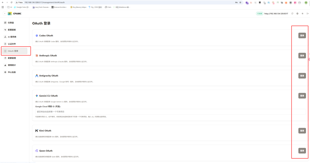Open the 认证文件 sidebar item
The width and height of the screenshot is (310, 163).
(x=14, y=44)
